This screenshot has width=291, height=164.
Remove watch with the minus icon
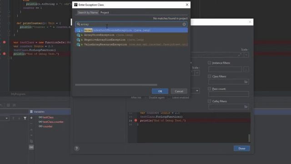(x=31, y=123)
